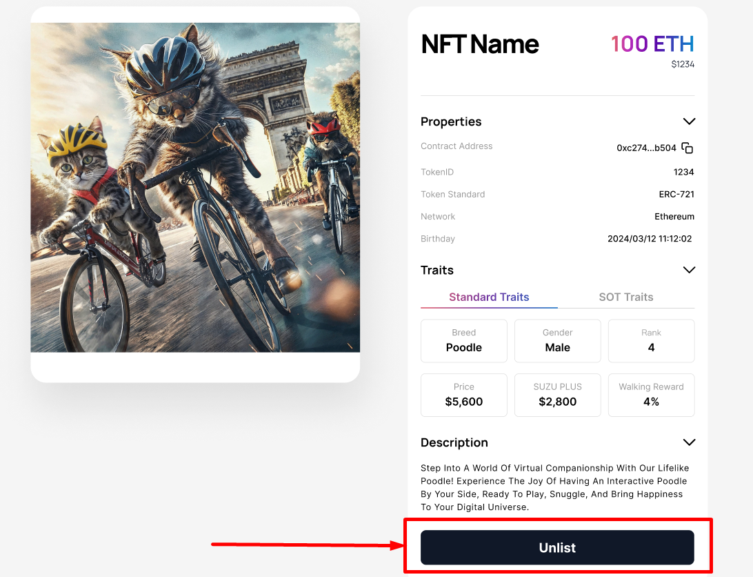Click the NFT Name title
The width and height of the screenshot is (753, 577).
(480, 44)
